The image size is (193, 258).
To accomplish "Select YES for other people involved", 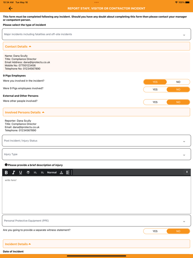I will (155, 102).
